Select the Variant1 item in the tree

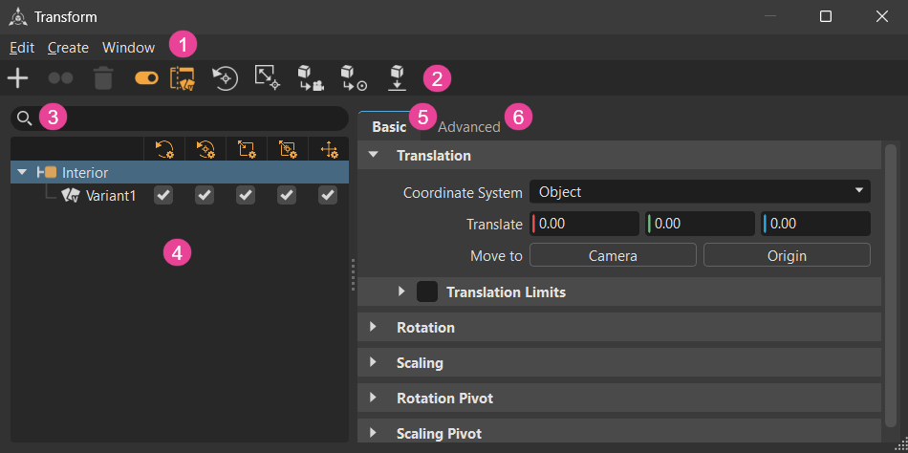click(x=111, y=196)
